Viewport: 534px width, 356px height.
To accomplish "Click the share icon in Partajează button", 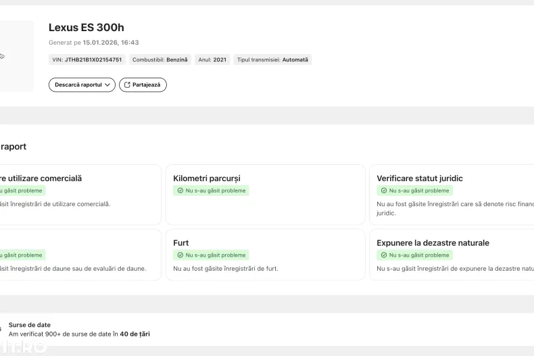I will [x=127, y=85].
